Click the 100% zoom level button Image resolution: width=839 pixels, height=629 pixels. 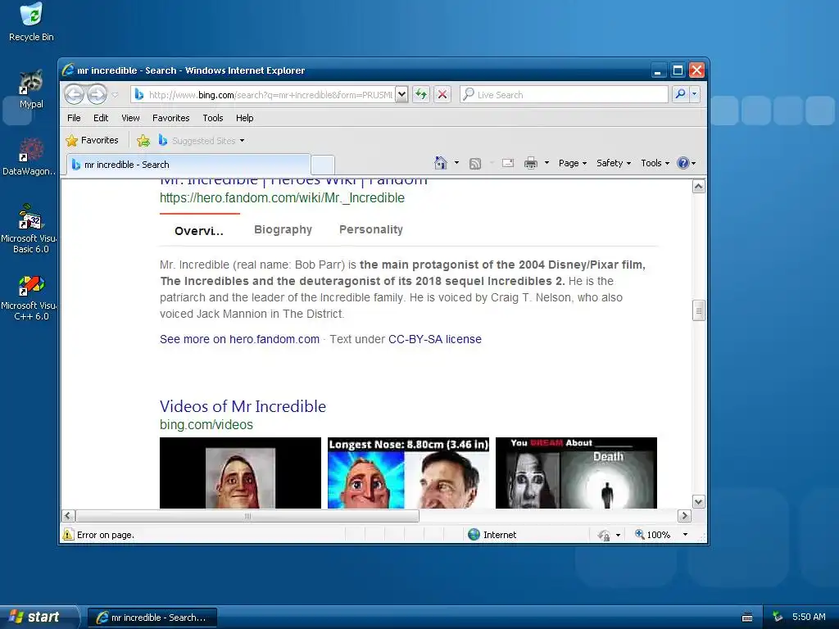click(x=652, y=534)
